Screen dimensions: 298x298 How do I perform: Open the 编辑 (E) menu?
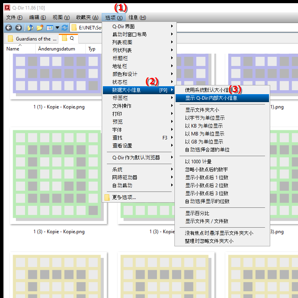coord(37,17)
